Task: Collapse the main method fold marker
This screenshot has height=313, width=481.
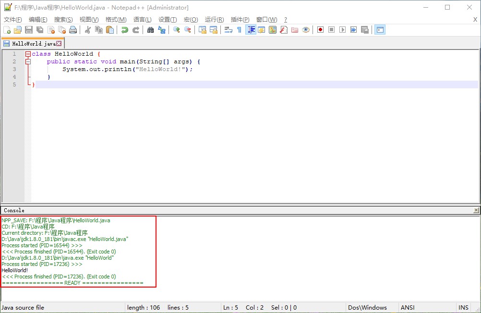Action: (28, 61)
